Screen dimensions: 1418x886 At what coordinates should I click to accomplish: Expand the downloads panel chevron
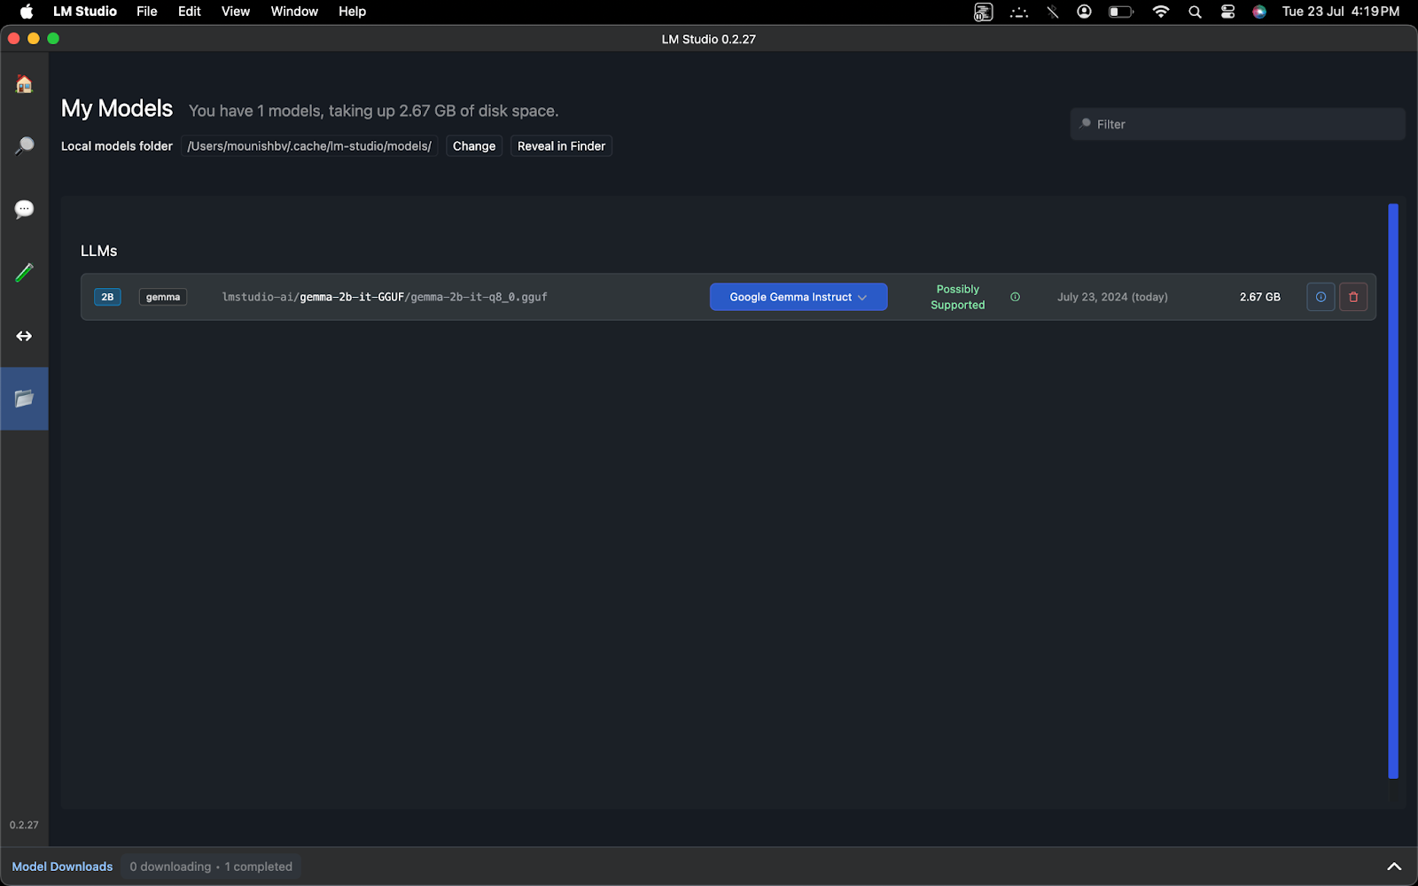[x=1394, y=867]
